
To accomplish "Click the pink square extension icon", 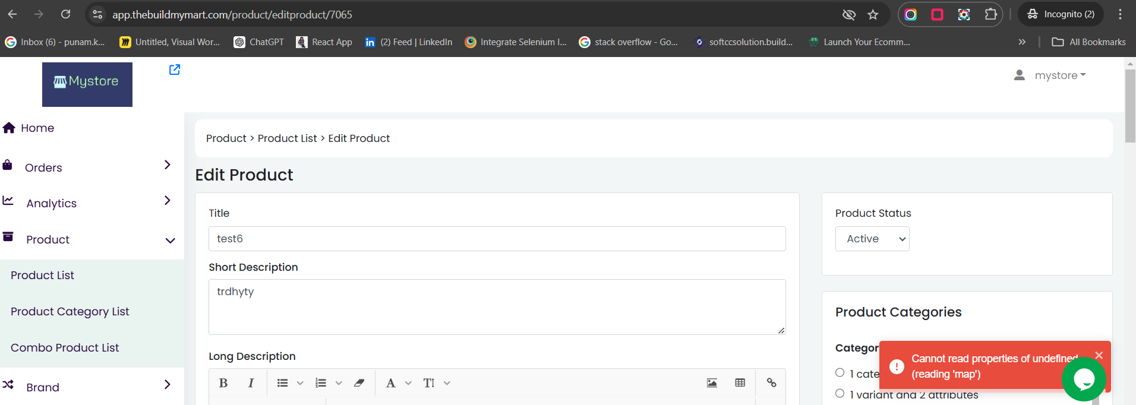I will click(937, 14).
